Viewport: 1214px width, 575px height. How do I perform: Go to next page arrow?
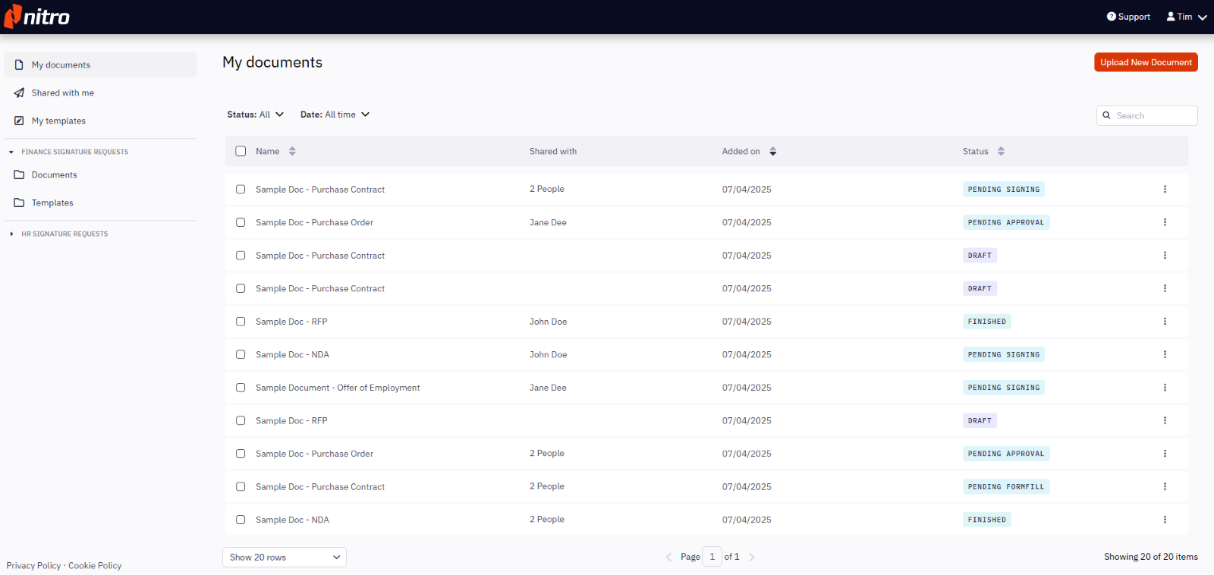(752, 557)
